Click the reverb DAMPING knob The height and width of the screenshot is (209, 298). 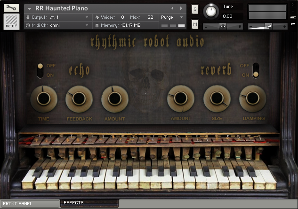253,98
